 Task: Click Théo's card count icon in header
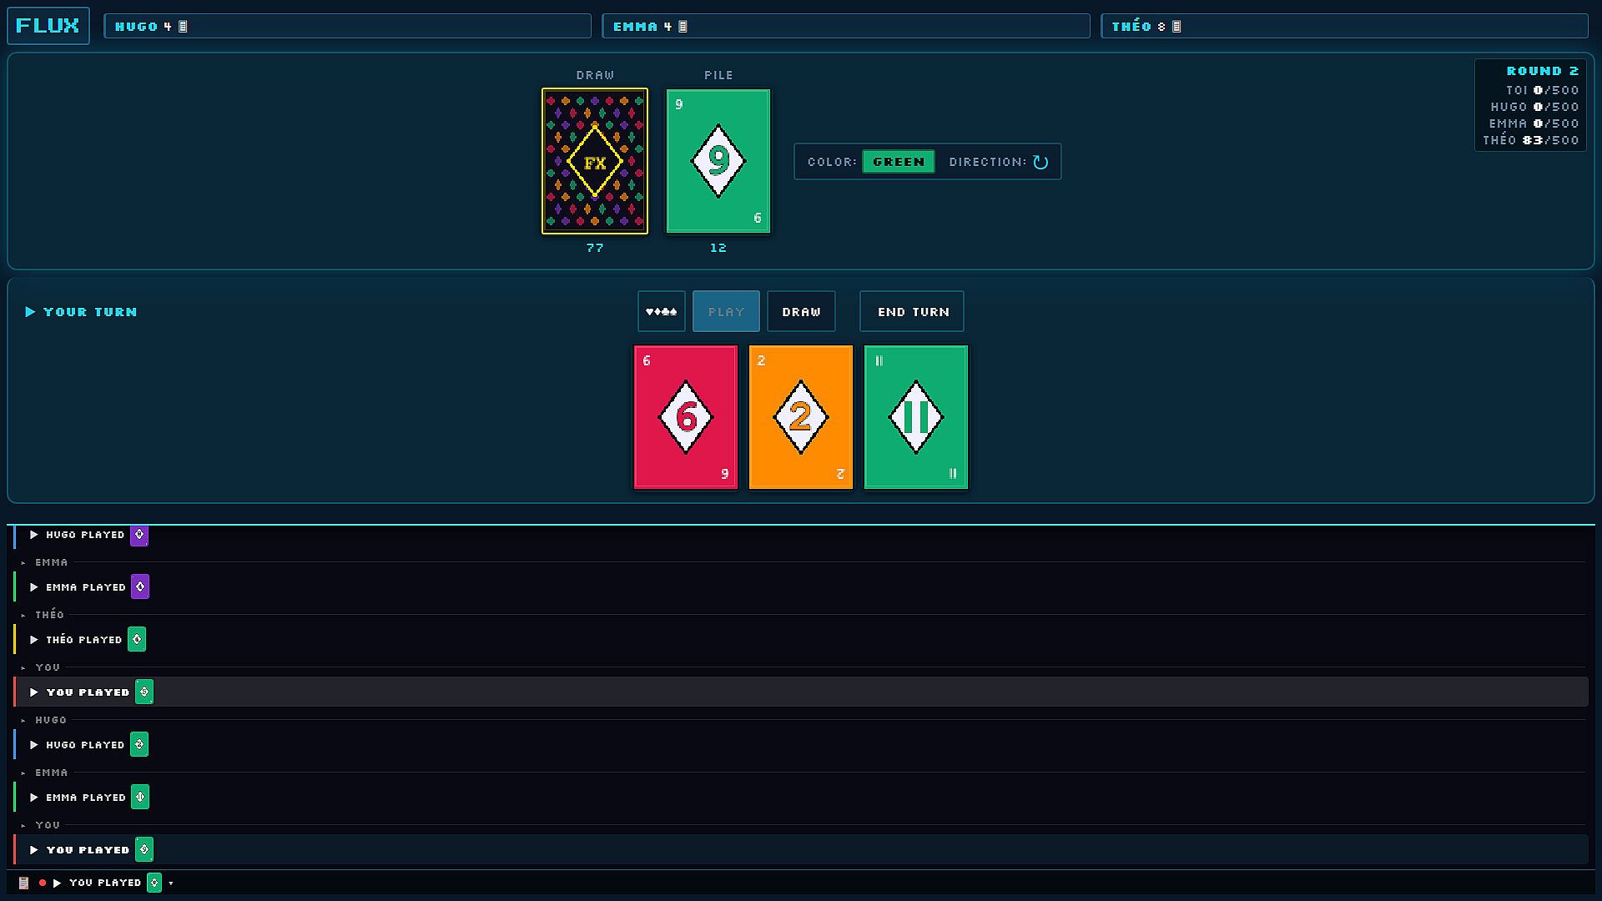[1176, 27]
